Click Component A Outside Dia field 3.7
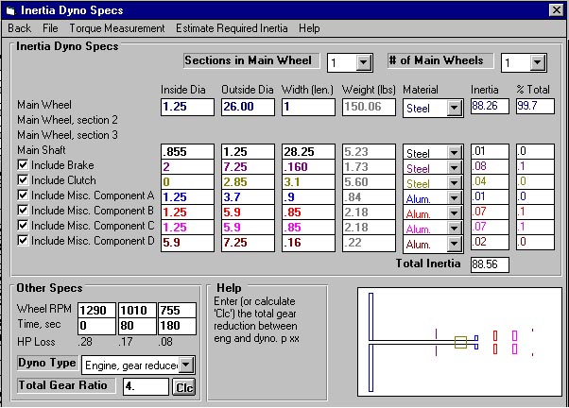The image size is (569, 408). (248, 197)
